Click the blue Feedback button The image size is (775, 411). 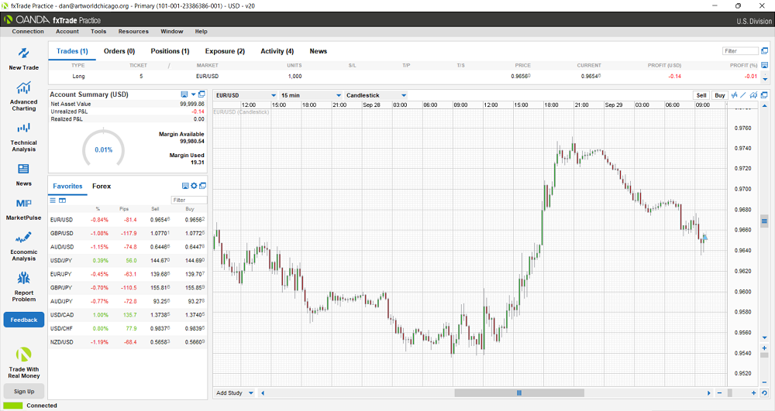point(24,320)
